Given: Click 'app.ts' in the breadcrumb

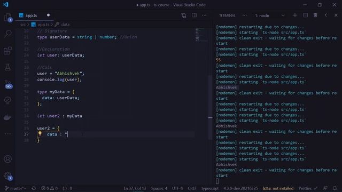Looking at the screenshot, I should (x=43, y=25).
